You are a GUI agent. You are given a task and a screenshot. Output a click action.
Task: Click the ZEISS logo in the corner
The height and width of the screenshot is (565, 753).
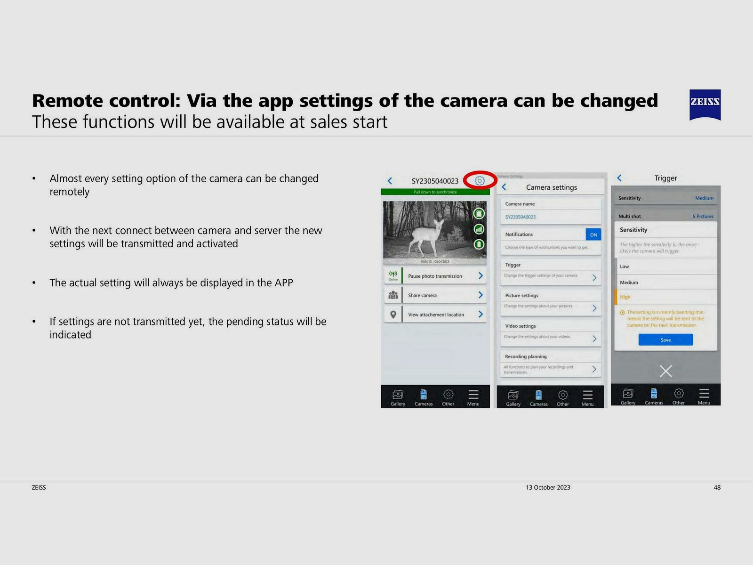click(705, 105)
